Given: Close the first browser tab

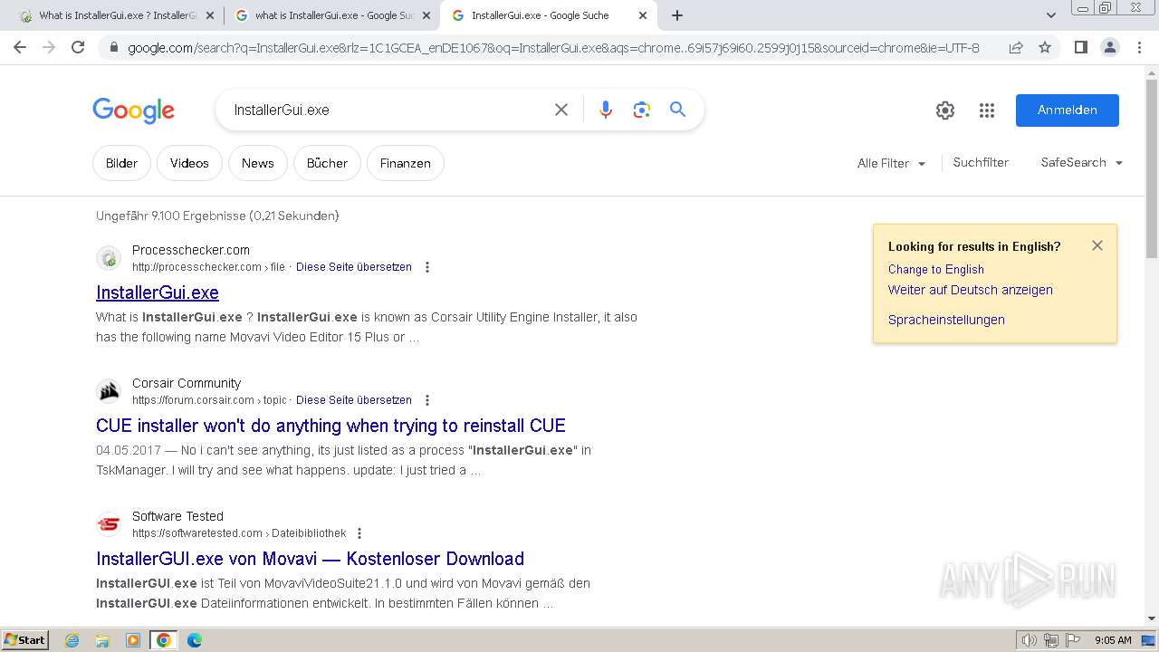Looking at the screenshot, I should [x=210, y=15].
